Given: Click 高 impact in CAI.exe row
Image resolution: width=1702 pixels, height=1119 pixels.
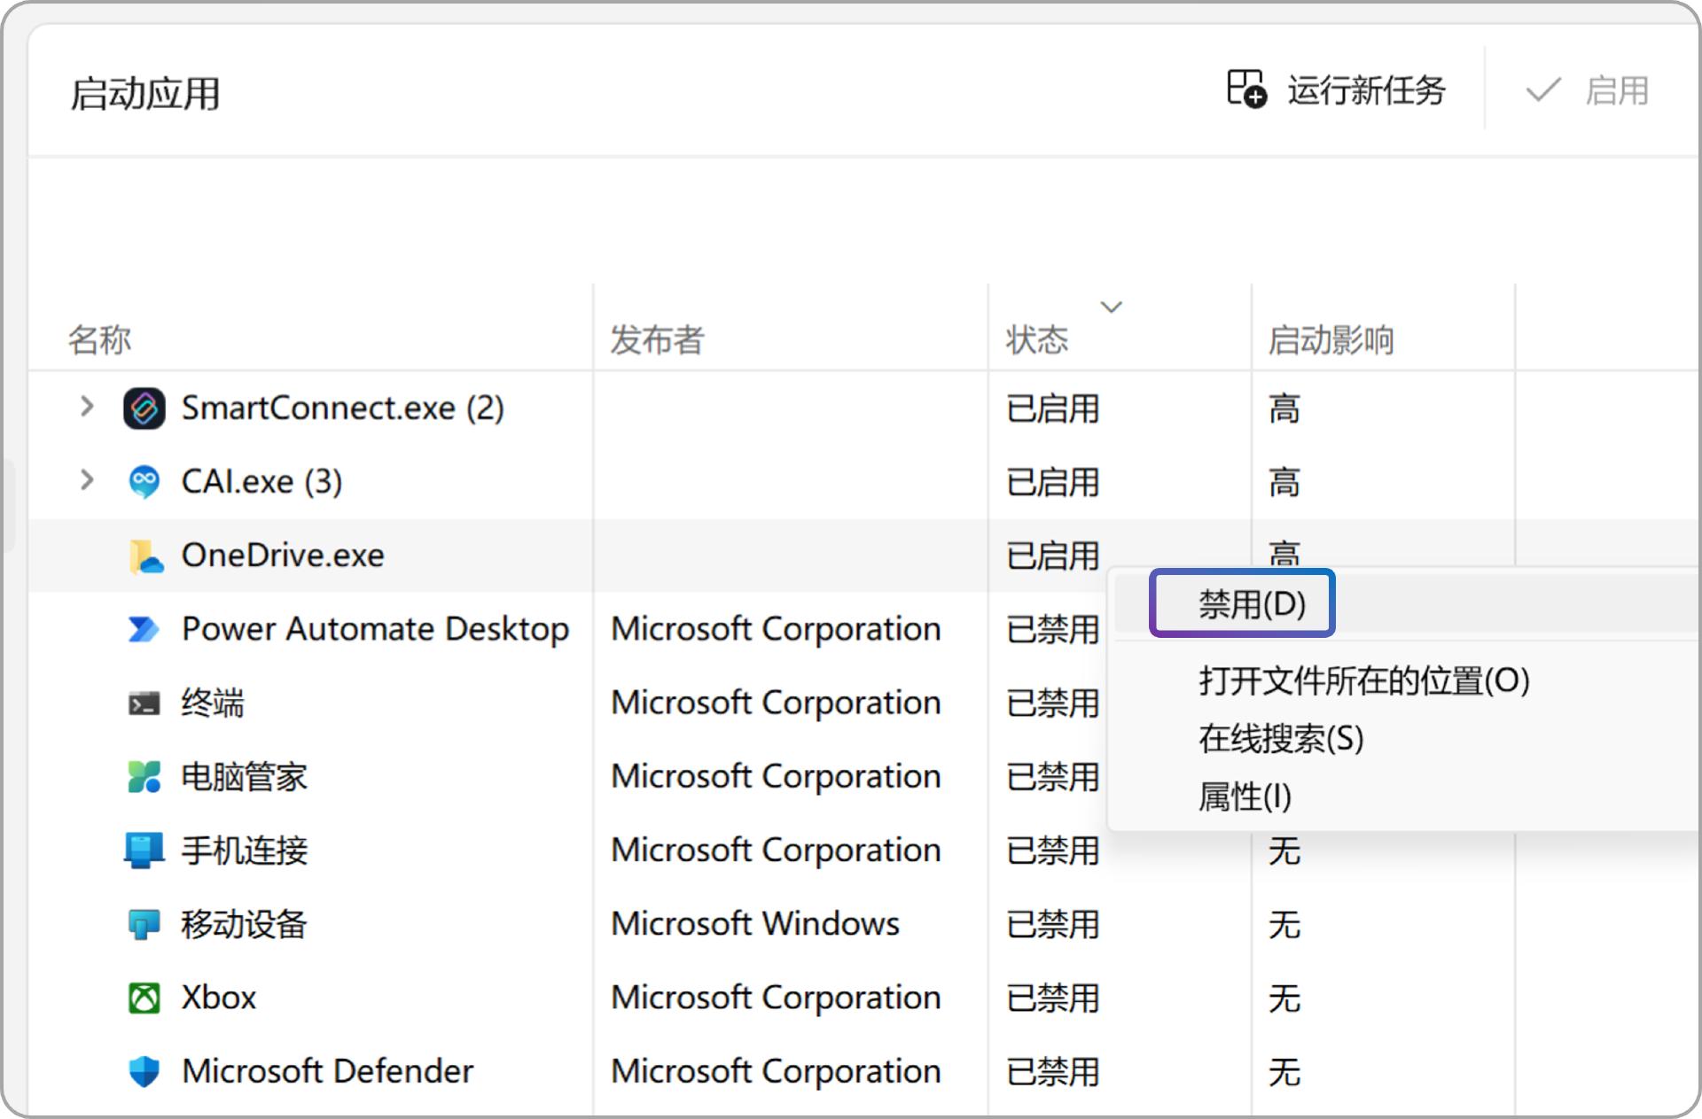Looking at the screenshot, I should (1284, 482).
